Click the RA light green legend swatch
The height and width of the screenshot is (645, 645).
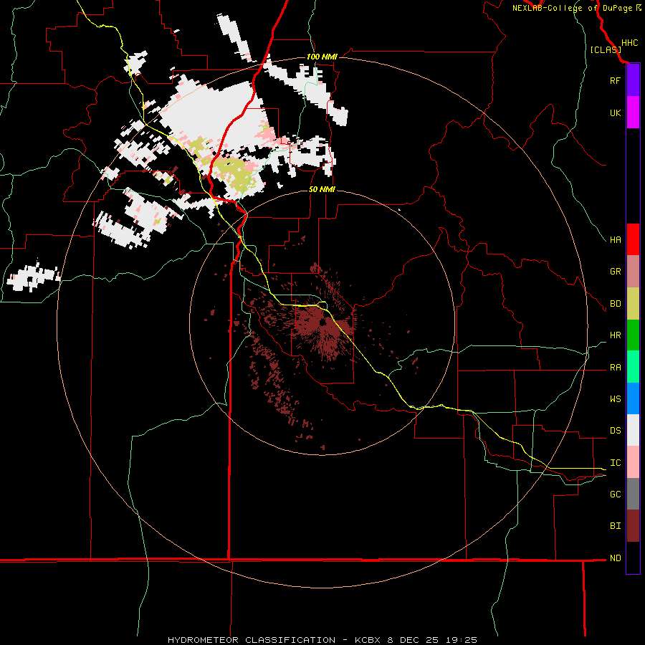point(633,367)
